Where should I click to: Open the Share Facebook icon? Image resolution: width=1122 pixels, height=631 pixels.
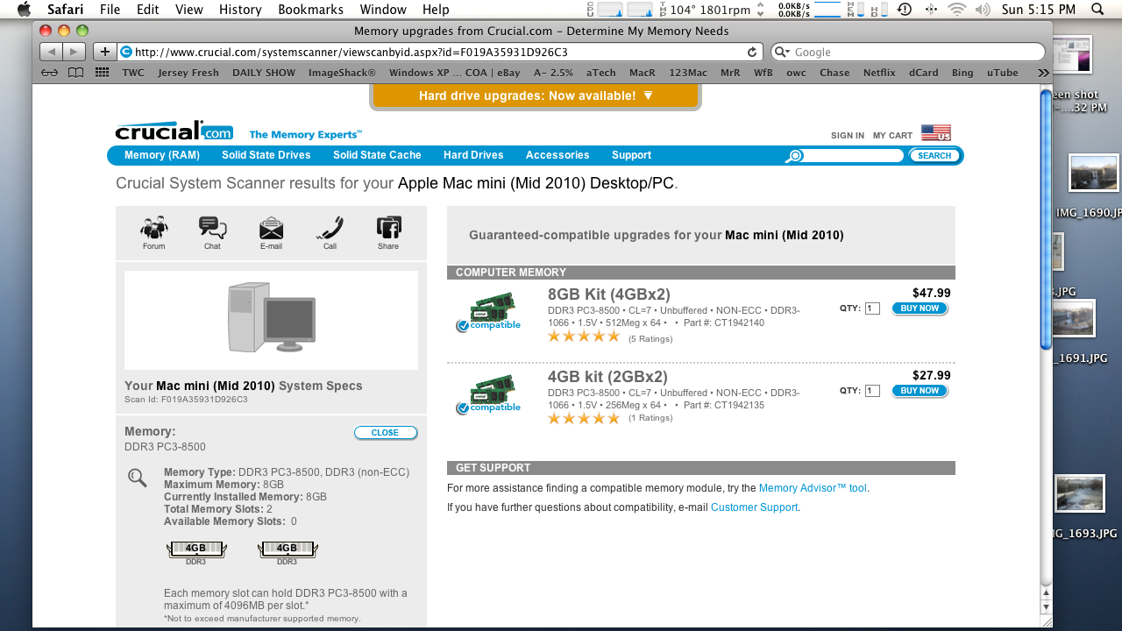388,228
